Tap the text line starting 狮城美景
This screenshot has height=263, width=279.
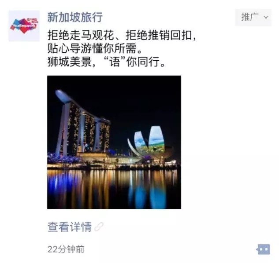[106, 62]
